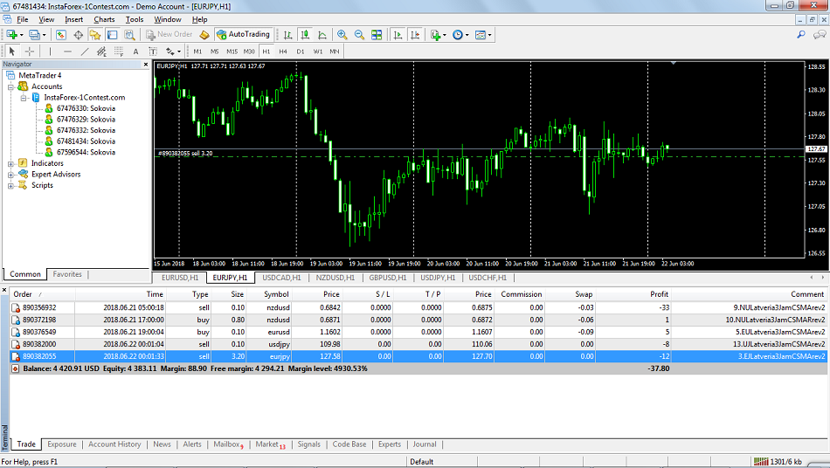Image resolution: width=830 pixels, height=468 pixels.
Task: Open the Account History tab
Action: [114, 444]
